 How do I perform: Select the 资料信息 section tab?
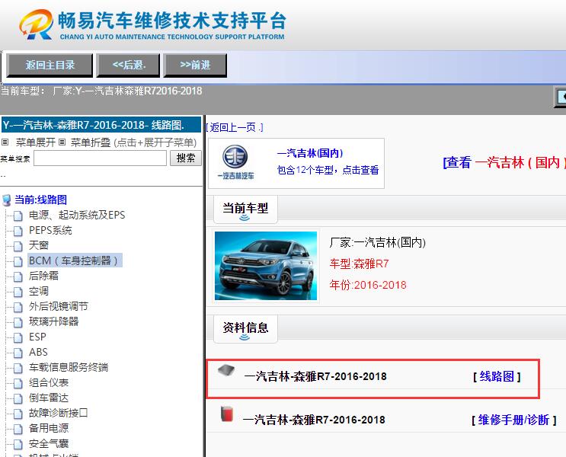click(245, 329)
